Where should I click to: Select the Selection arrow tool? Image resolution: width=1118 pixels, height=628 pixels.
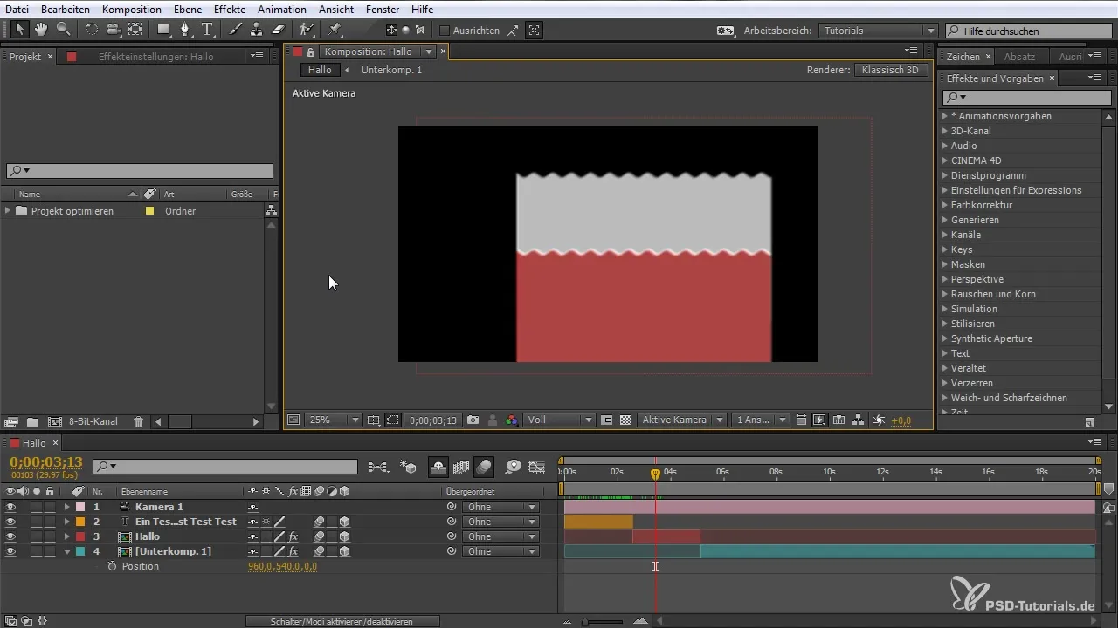pos(20,30)
